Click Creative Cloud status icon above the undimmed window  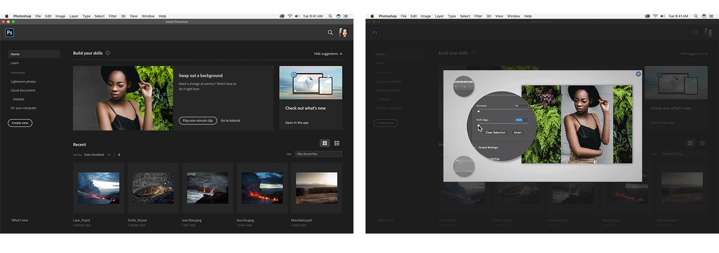tap(282, 16)
